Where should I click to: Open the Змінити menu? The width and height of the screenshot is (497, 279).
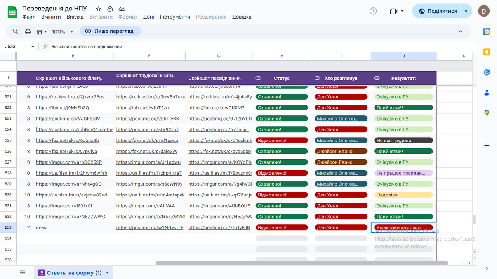(51, 17)
